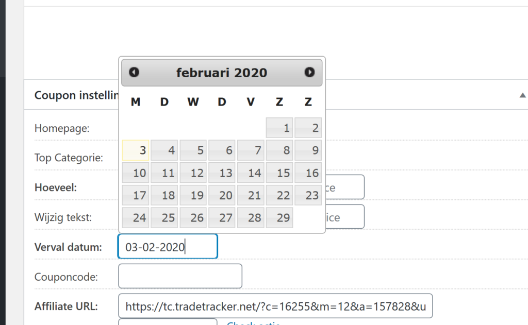This screenshot has width=528, height=325.
Task: Select February 24 in the datepicker
Action: [x=136, y=218]
